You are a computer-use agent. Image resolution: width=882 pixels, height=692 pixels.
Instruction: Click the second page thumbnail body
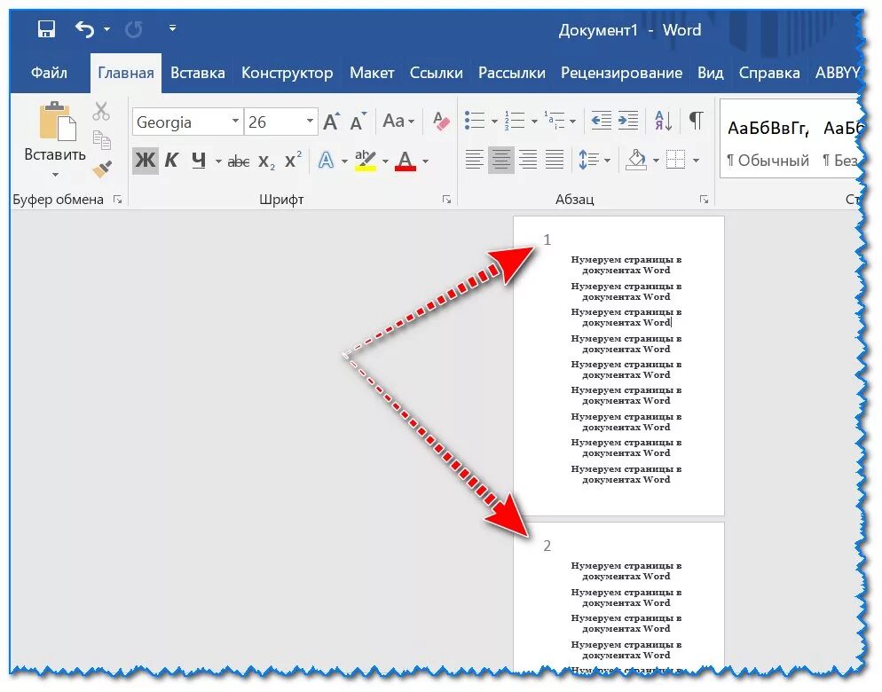pyautogui.click(x=618, y=597)
